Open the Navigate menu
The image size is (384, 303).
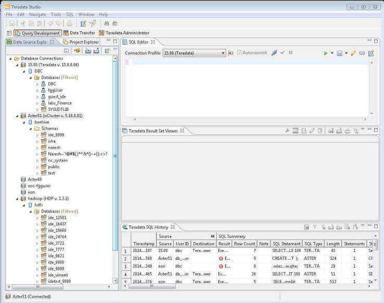(x=38, y=15)
